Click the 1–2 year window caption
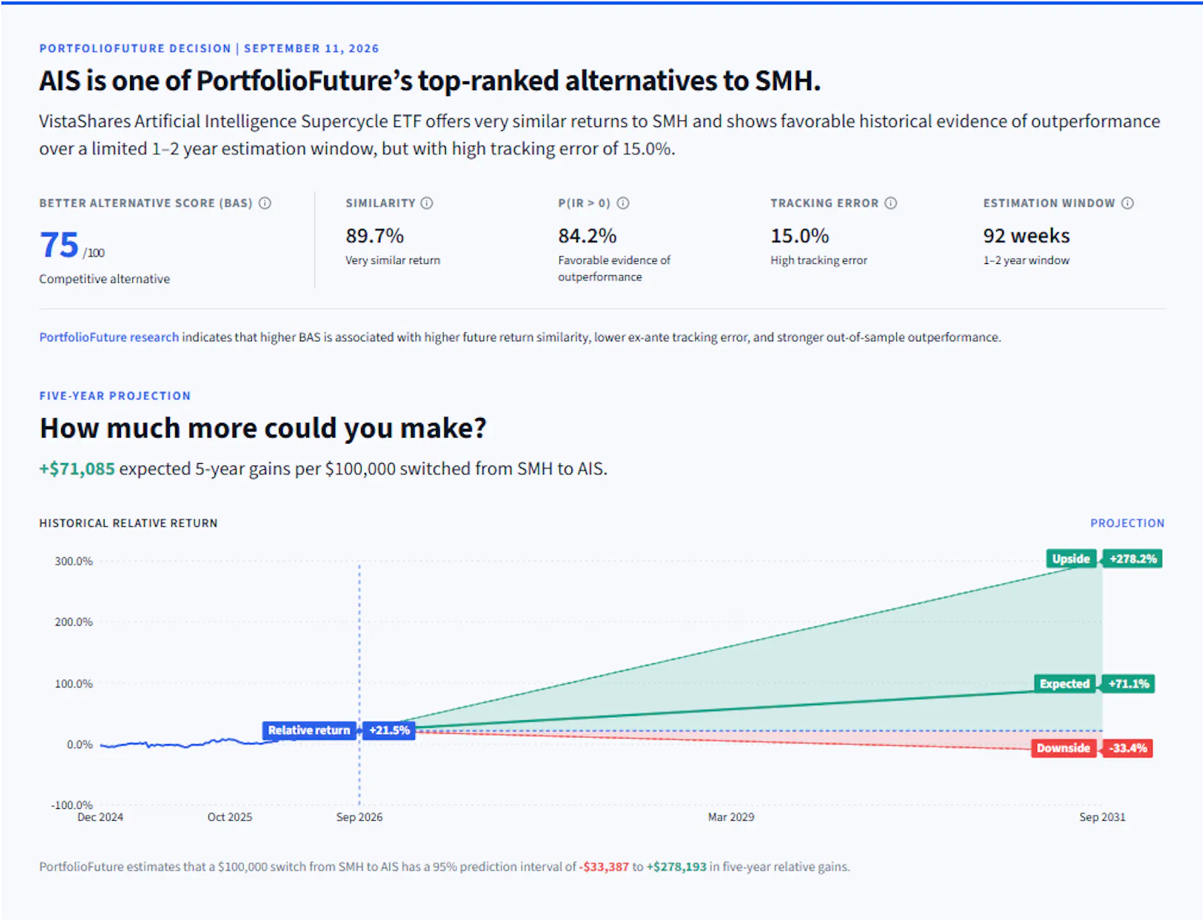The height and width of the screenshot is (921, 1203). click(x=1026, y=260)
